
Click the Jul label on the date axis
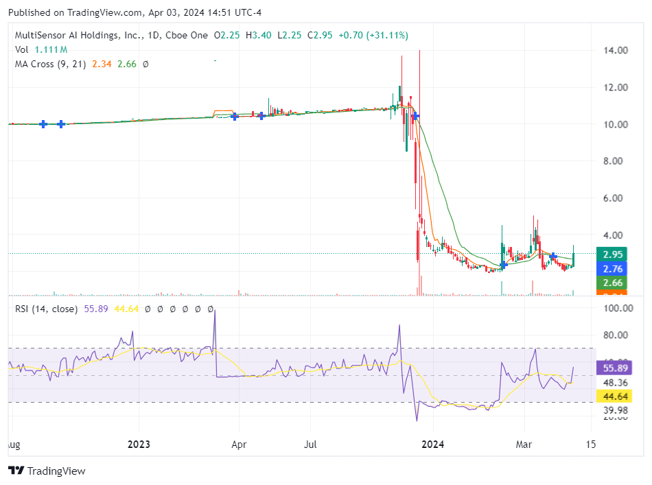tap(310, 445)
